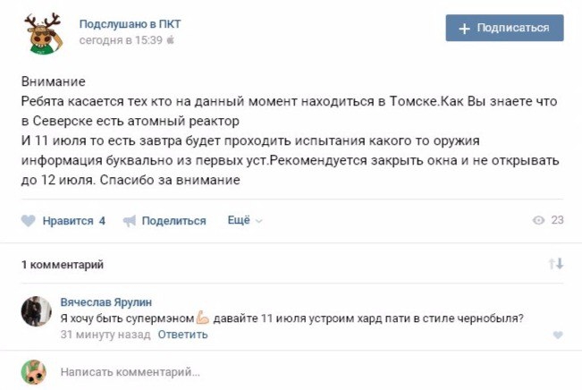Toggle comment sort order arrows
This screenshot has height=390, width=582.
click(x=556, y=264)
